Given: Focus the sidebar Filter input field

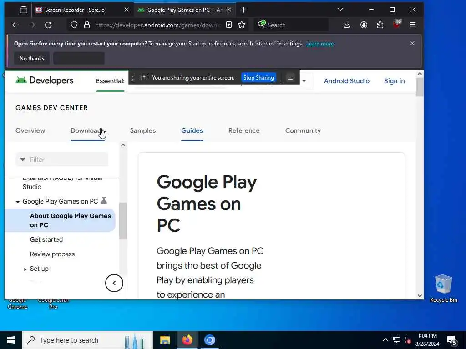Looking at the screenshot, I should point(62,160).
